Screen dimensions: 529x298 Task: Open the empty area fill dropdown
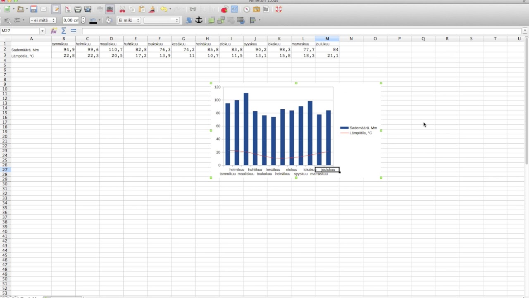pyautogui.click(x=162, y=20)
